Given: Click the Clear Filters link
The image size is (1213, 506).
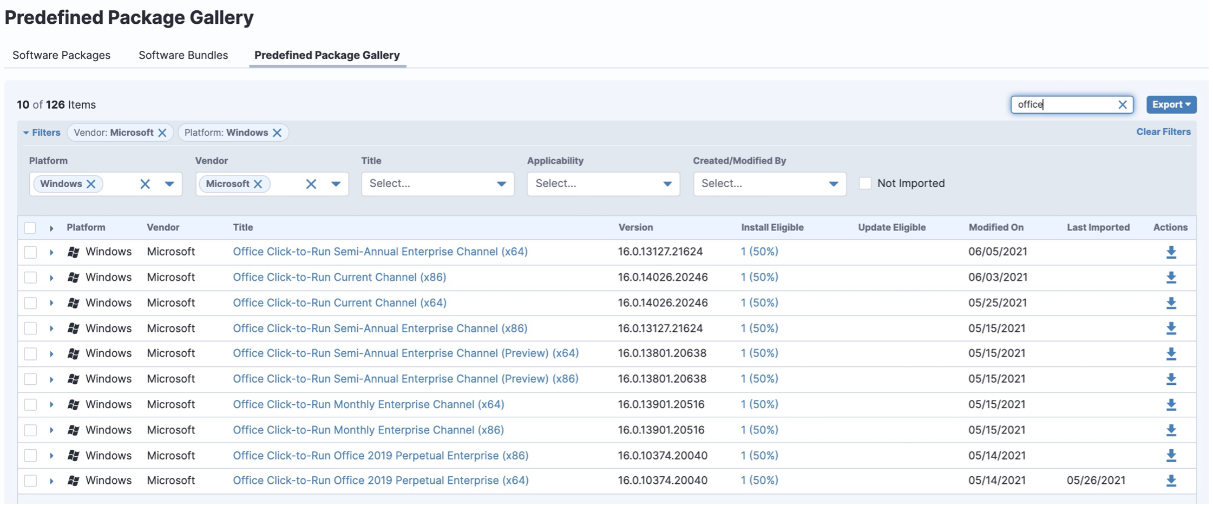Looking at the screenshot, I should coord(1163,132).
